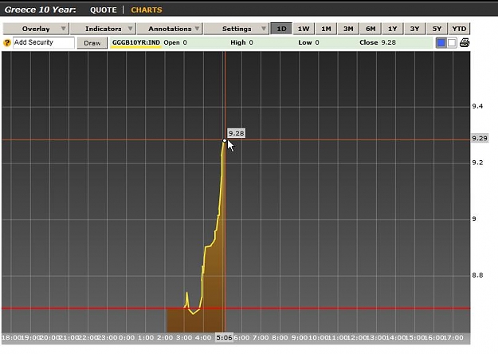Switch to 5Y time range

coord(437,29)
